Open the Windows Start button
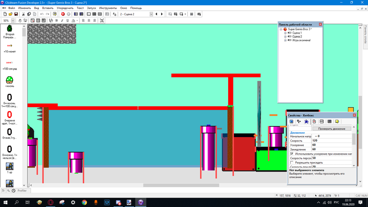Image resolution: width=368 pixels, height=207 pixels. pyautogui.click(x=5, y=202)
